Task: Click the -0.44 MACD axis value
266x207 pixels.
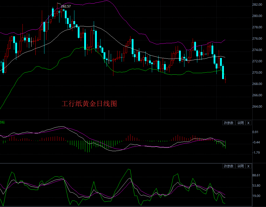Action: click(x=256, y=142)
